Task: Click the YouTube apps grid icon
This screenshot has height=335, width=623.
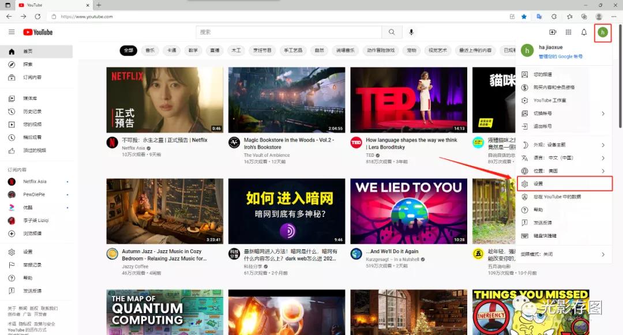Action: point(568,32)
